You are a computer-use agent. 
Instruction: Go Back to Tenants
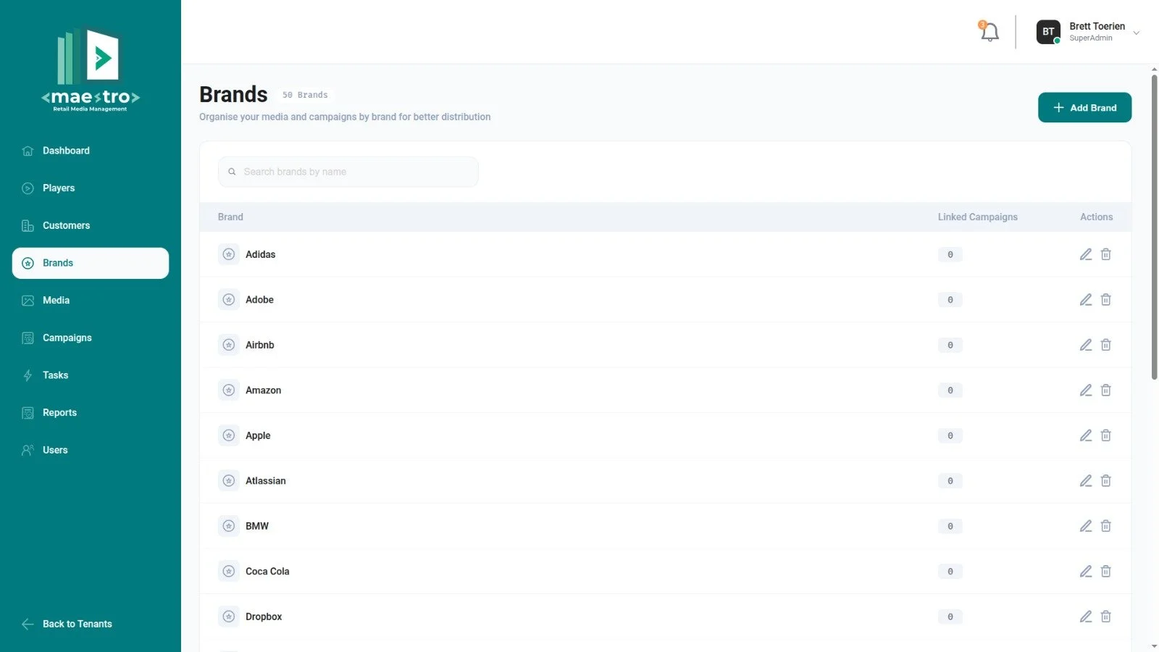[x=67, y=624]
